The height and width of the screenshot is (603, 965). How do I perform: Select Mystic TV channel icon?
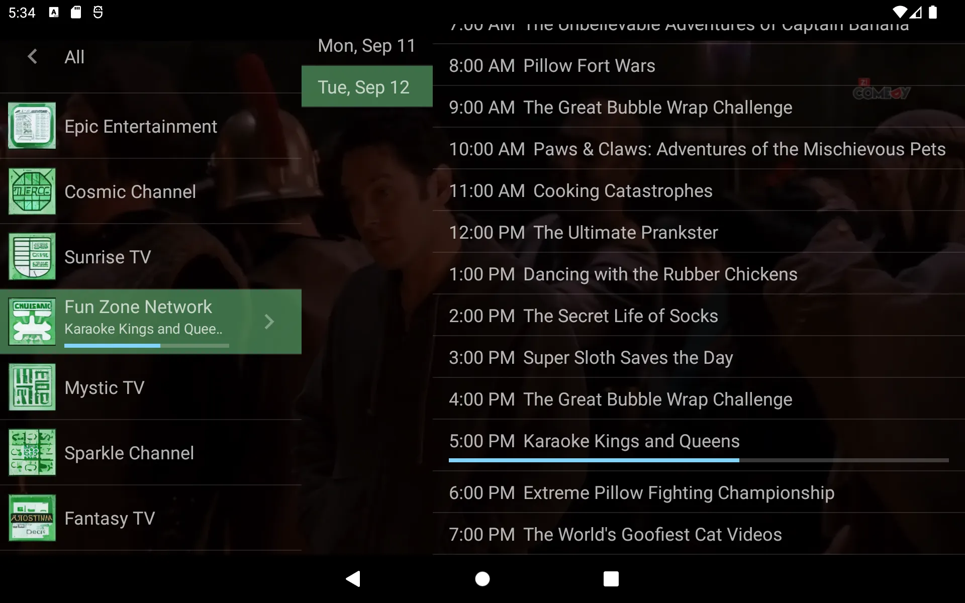point(31,387)
